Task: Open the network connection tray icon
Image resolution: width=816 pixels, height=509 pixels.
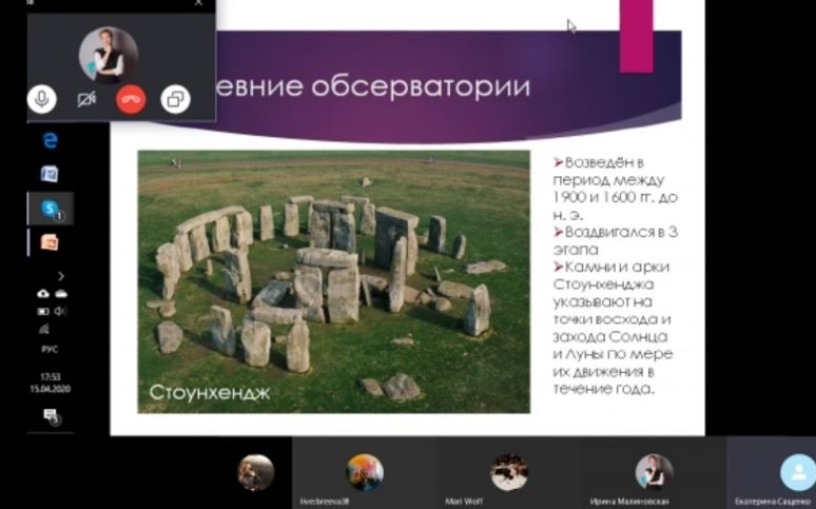Action: tap(44, 329)
